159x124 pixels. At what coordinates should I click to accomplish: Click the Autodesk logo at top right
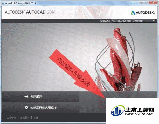click(x=143, y=13)
